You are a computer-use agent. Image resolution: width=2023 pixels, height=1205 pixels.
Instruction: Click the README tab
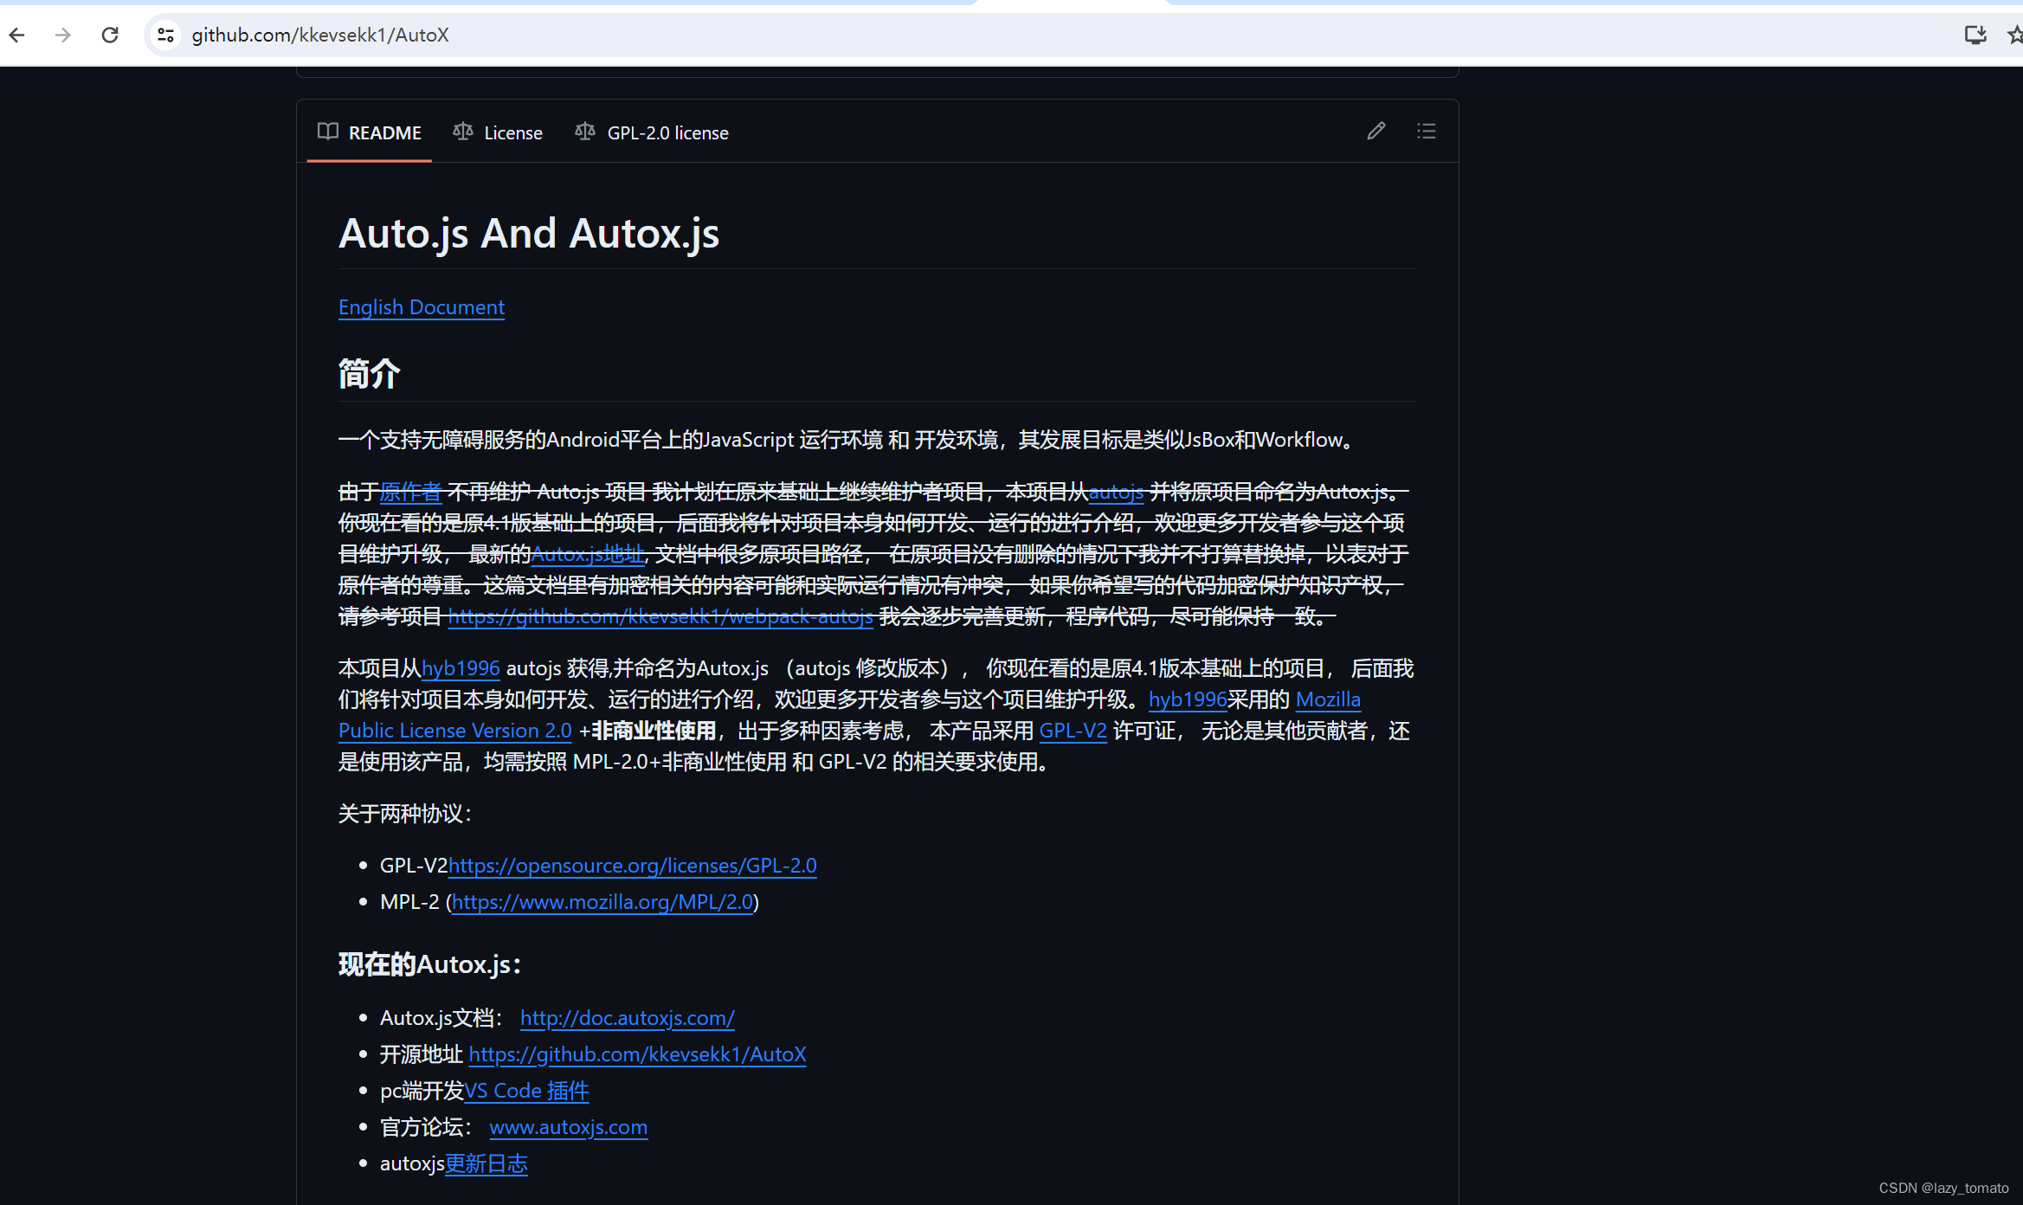click(x=373, y=132)
